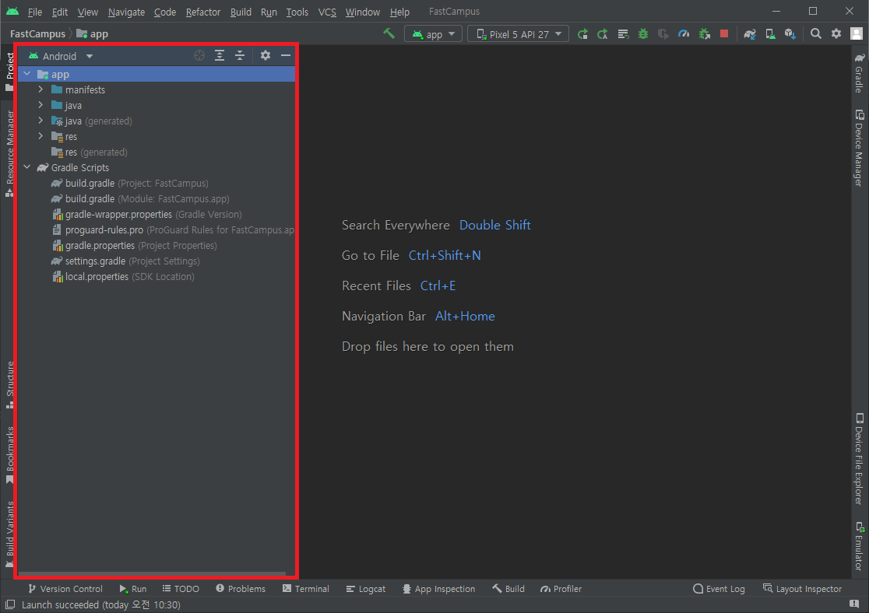Expand all nodes in Project panel

pyautogui.click(x=220, y=55)
